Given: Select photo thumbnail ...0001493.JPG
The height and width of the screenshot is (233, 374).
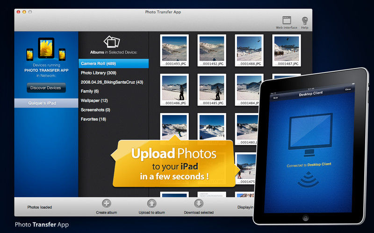Looking at the screenshot, I should coord(174,50).
